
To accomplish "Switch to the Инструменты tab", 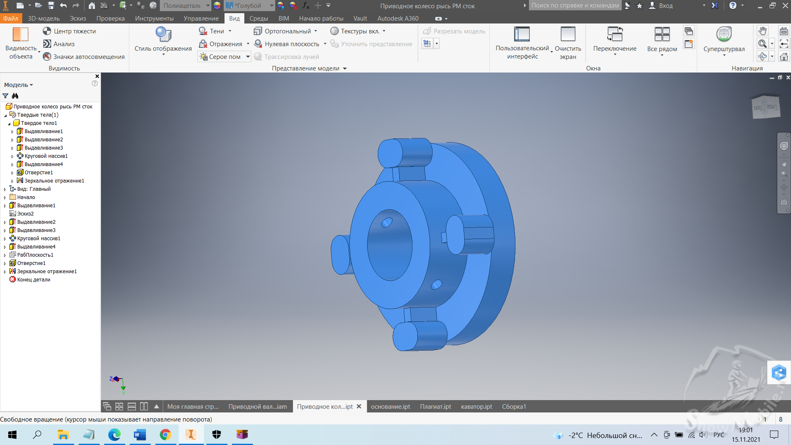I will pyautogui.click(x=154, y=19).
